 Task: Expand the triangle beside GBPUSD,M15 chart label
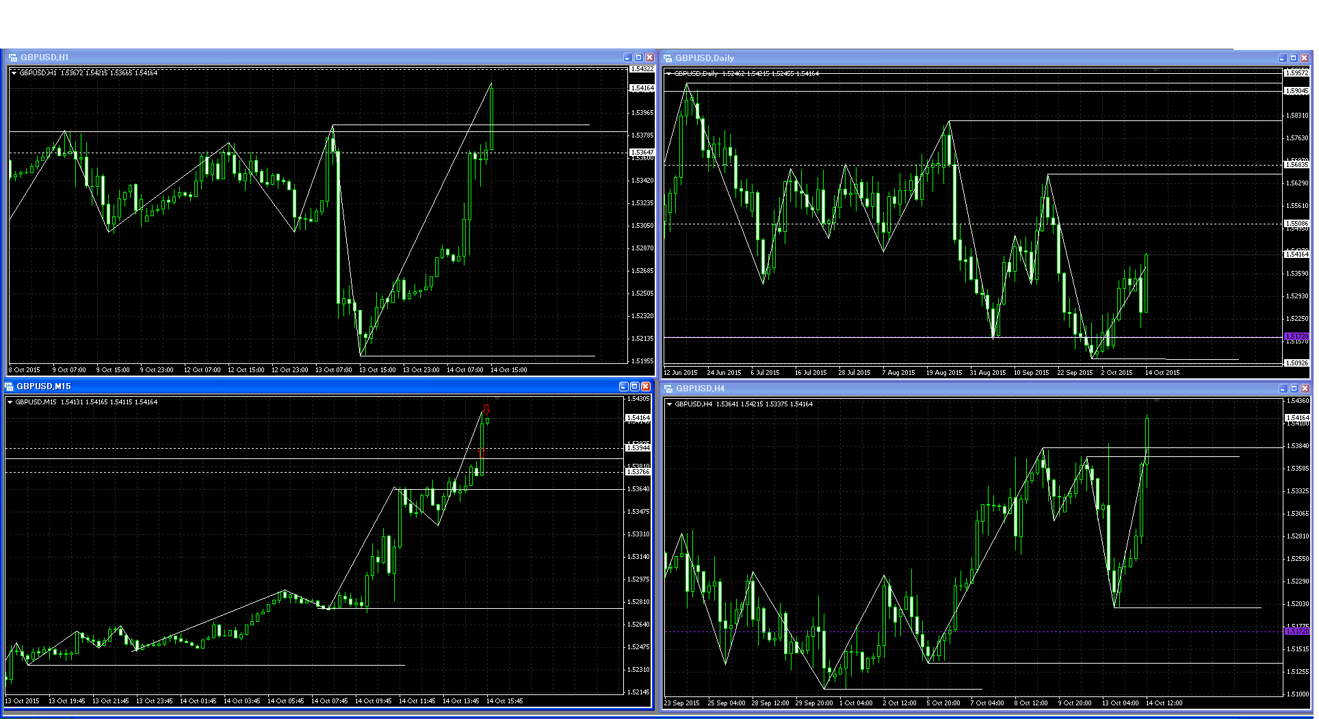click(x=10, y=402)
